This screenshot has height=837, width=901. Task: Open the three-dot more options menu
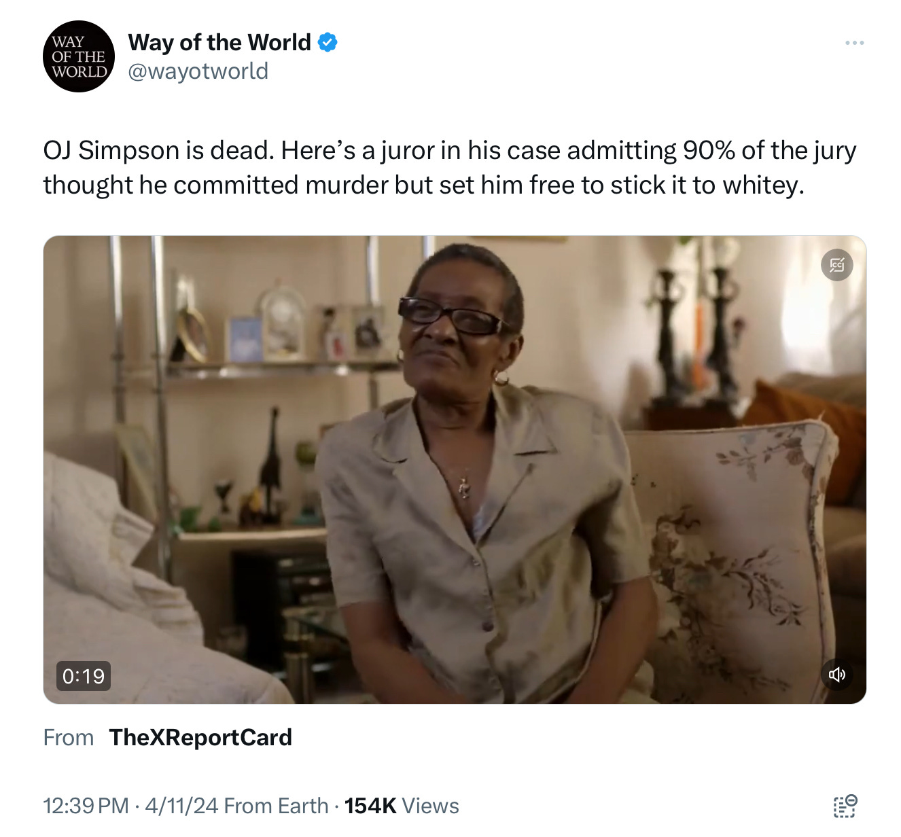pos(854,43)
